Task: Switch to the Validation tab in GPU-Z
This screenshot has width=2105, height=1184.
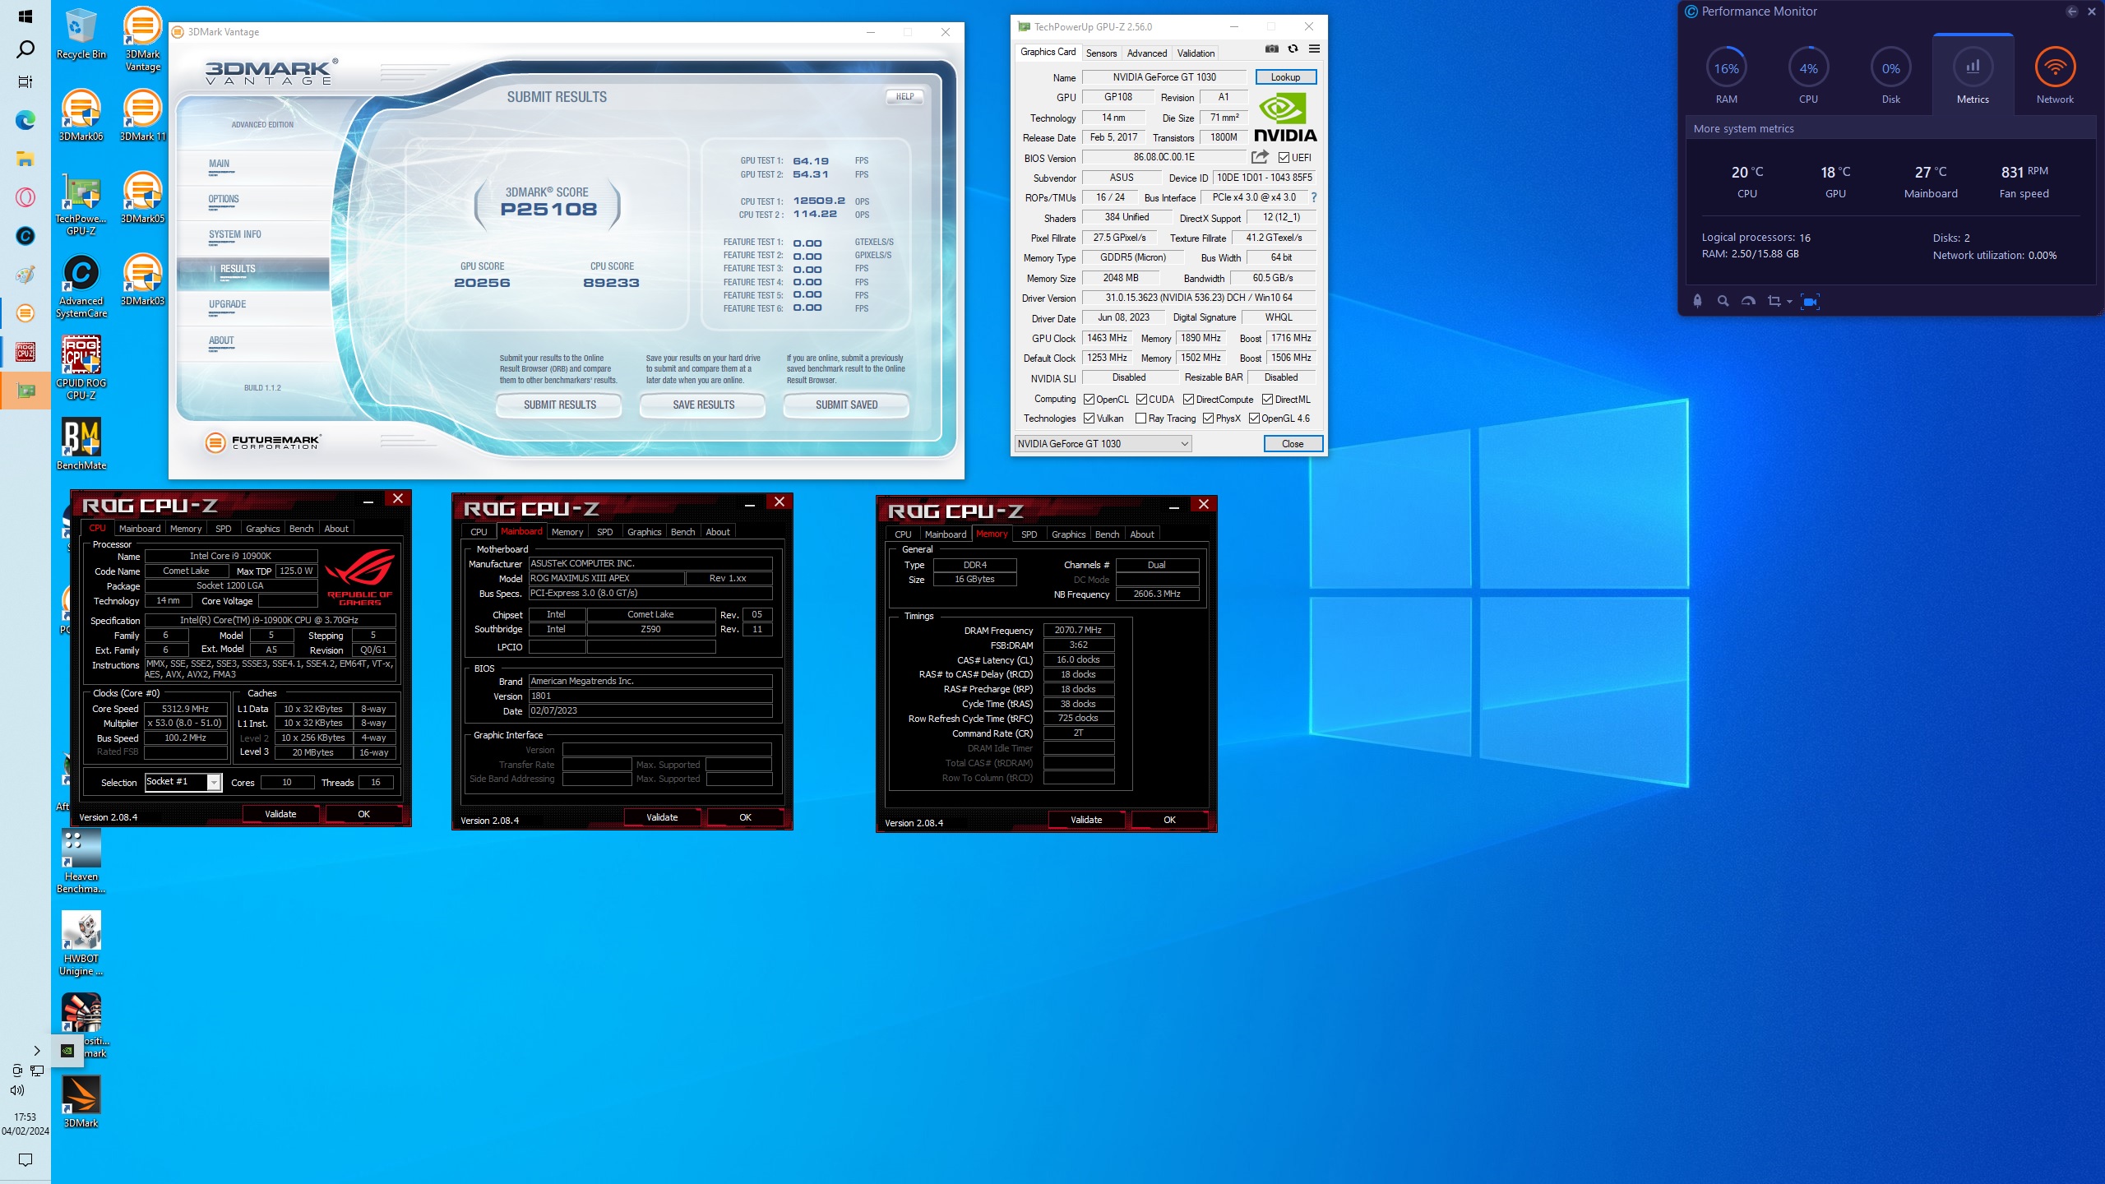Action: pyautogui.click(x=1195, y=53)
